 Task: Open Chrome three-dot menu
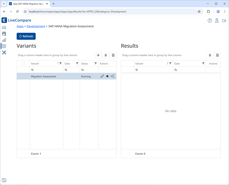coord(225,12)
